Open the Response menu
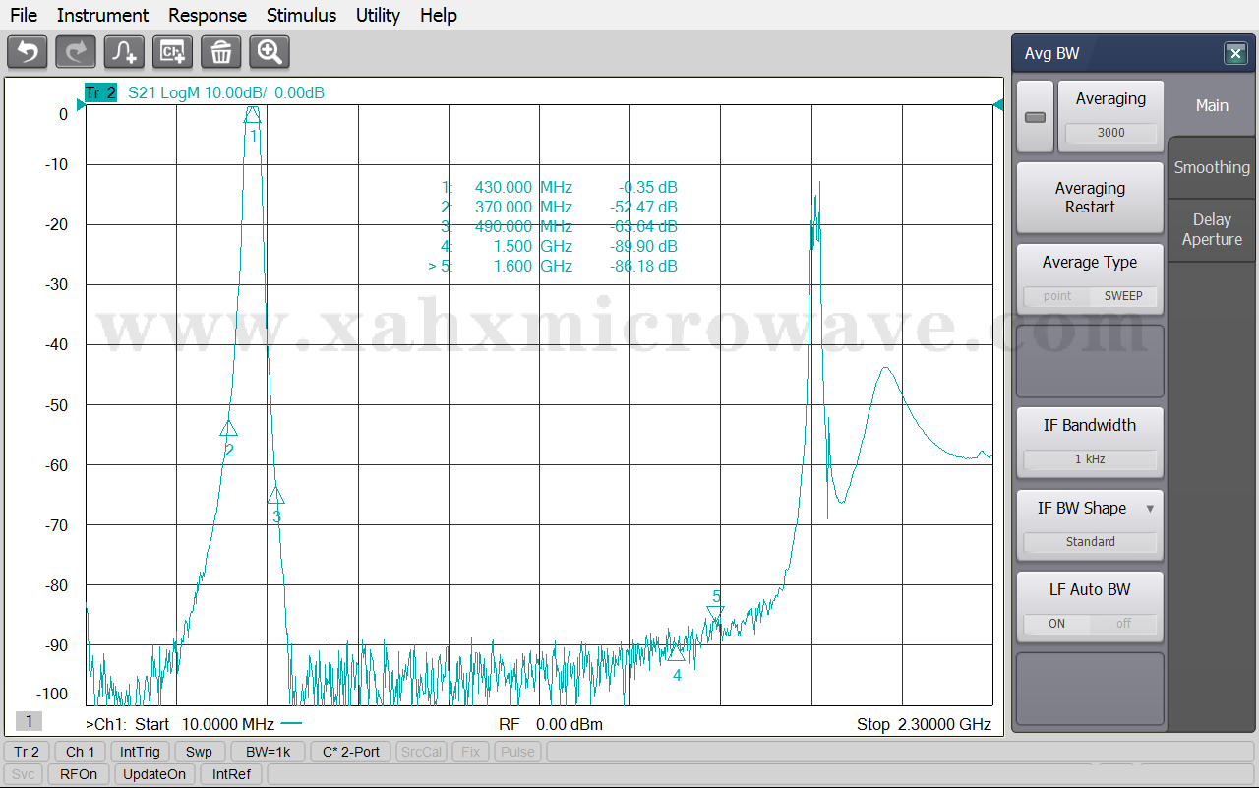Screen dimensions: 1259x788 [x=208, y=15]
